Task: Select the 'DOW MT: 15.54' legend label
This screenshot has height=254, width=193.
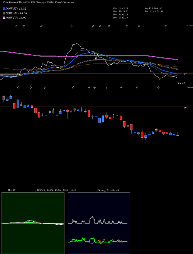Action: [16, 13]
